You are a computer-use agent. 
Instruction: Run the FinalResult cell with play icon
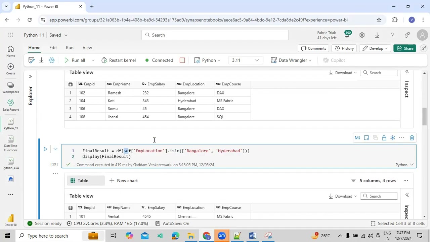(45, 149)
